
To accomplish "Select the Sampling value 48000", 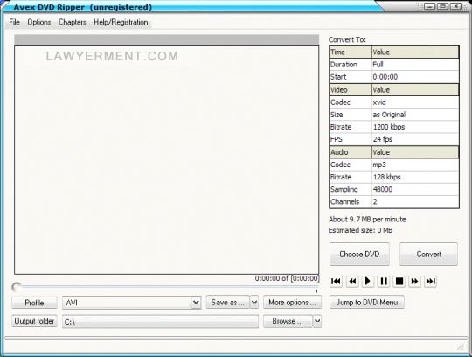I will click(x=415, y=189).
